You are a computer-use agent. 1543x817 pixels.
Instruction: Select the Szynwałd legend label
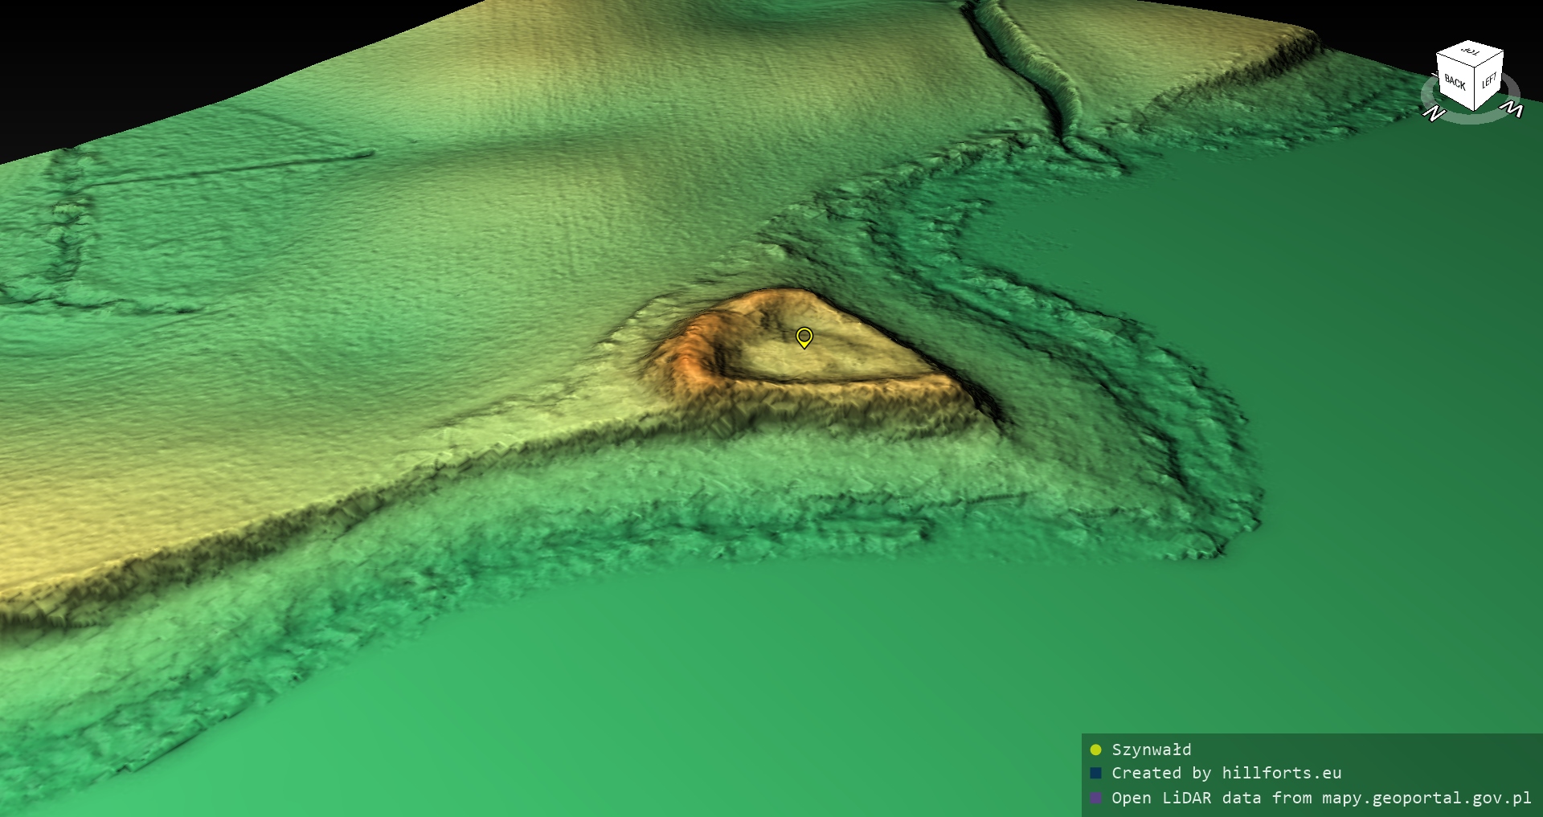coord(1151,750)
